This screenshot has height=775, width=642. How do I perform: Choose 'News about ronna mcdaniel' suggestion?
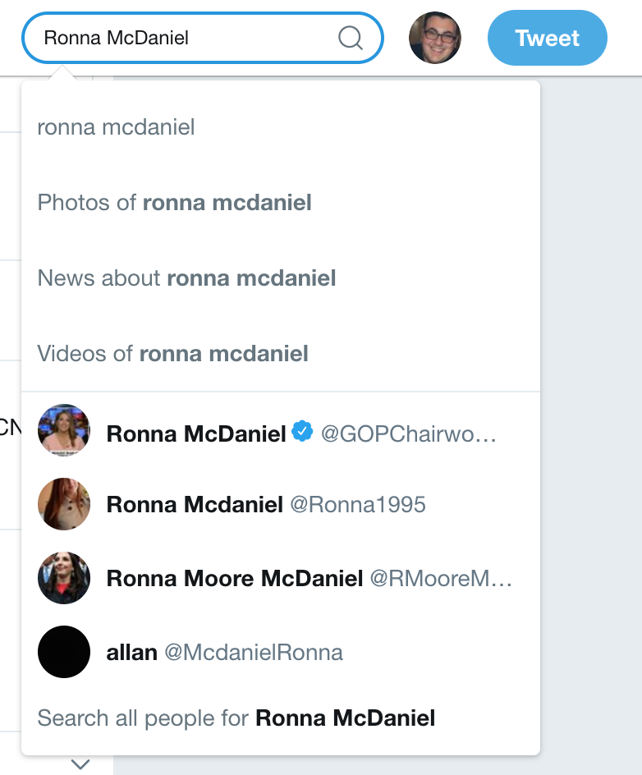tap(281, 278)
